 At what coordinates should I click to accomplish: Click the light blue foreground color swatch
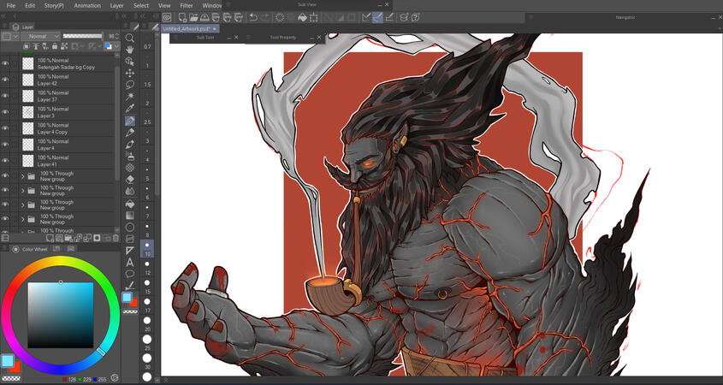click(127, 297)
